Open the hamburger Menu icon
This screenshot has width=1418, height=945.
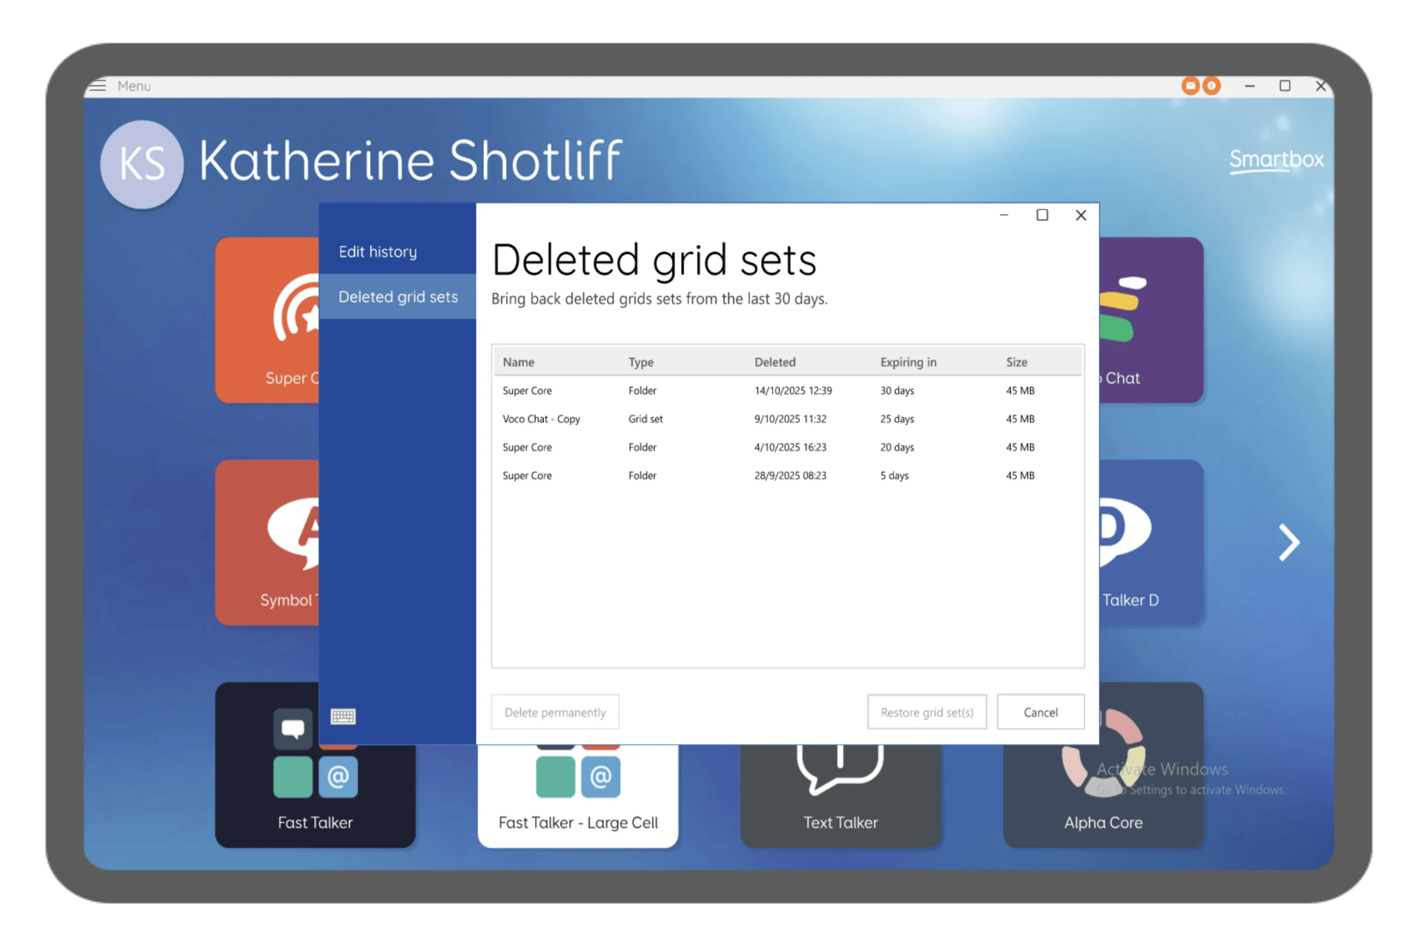tap(97, 86)
